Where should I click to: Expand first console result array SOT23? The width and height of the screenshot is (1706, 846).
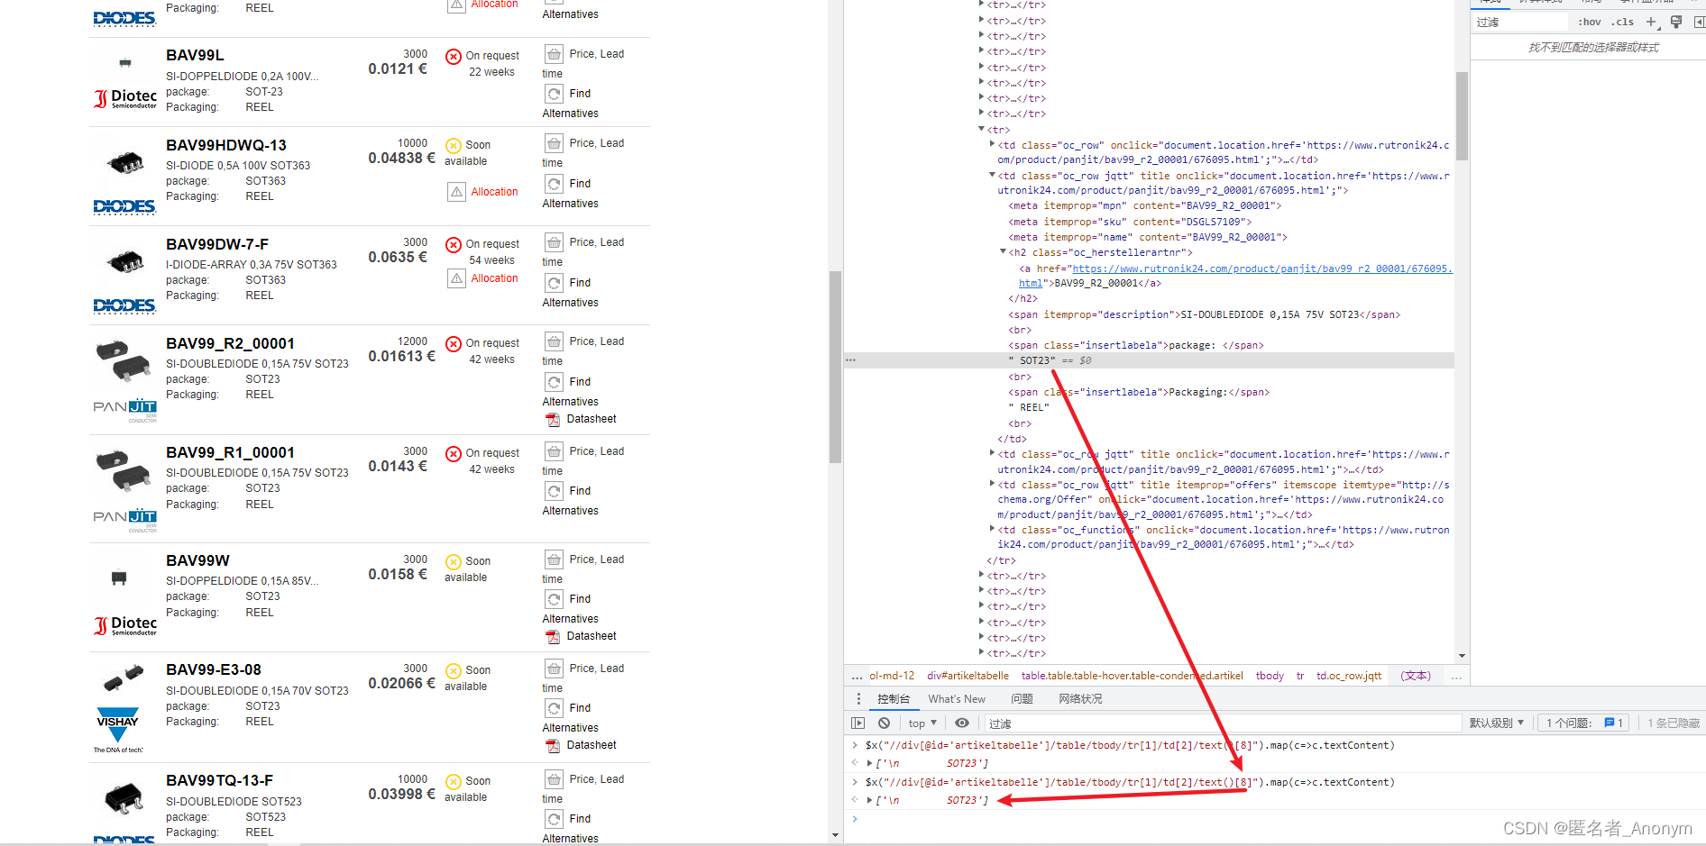click(869, 763)
